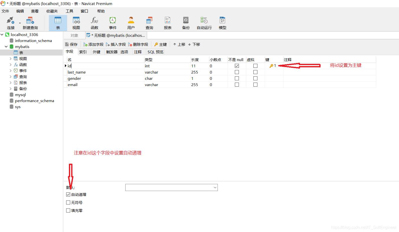Click the 主键 primary key button
Image resolution: width=399 pixels, height=232 pixels.
(161, 44)
